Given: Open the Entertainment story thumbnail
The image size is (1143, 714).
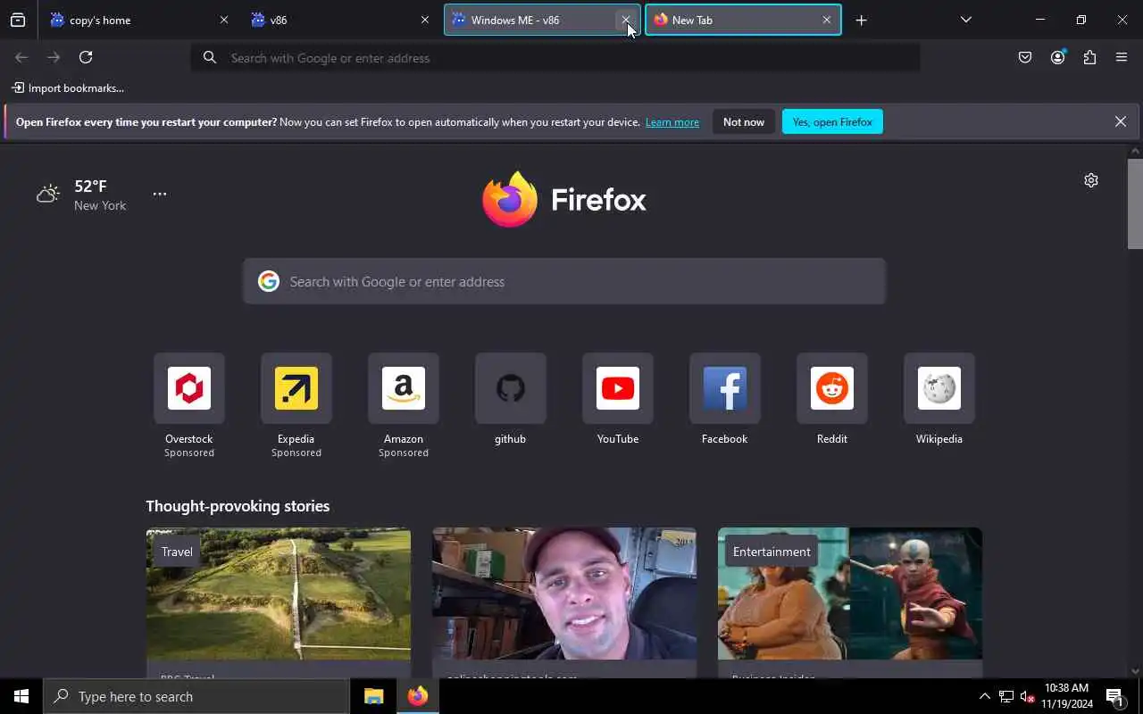Looking at the screenshot, I should (850, 594).
